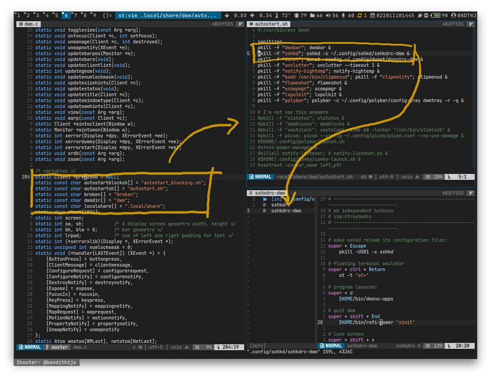Screen dimensions: 491x375
Task: Click the microphone icon in status bar
Action: [343, 15]
